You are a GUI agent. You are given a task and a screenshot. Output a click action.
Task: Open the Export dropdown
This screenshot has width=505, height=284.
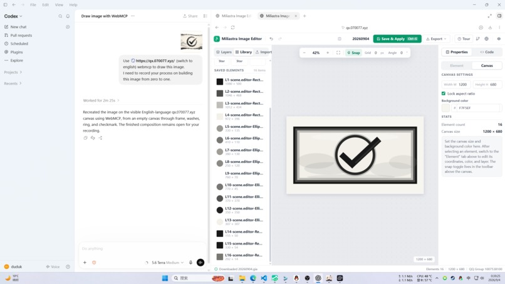click(436, 39)
